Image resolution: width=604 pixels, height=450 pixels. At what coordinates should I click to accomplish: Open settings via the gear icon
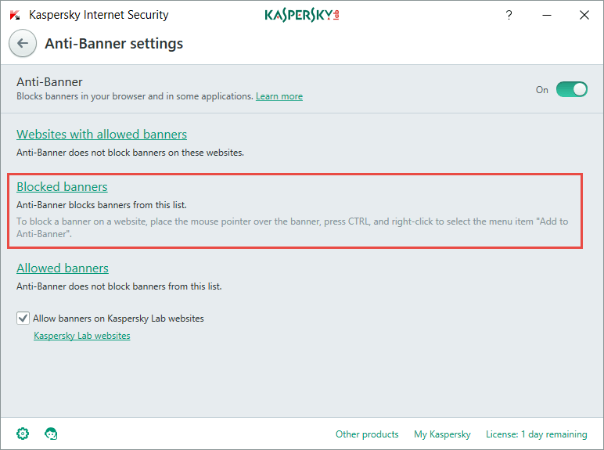point(23,434)
